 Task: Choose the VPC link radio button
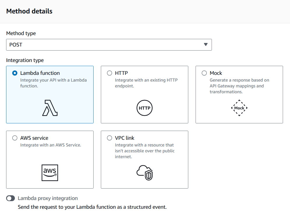110,138
